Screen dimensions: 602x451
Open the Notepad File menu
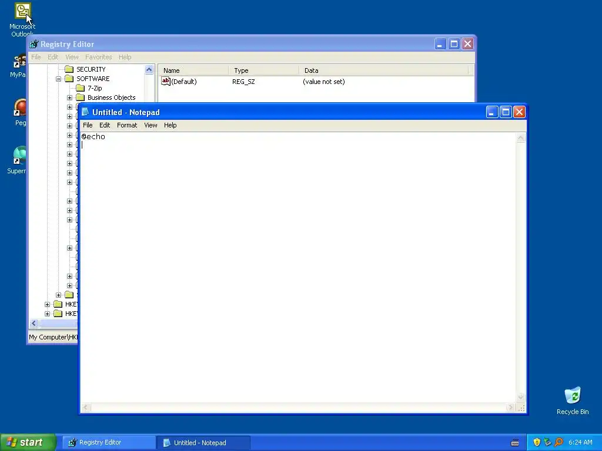pos(88,125)
